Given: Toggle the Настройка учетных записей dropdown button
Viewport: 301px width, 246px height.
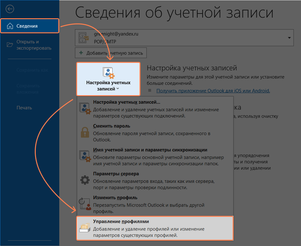Looking at the screenshot, I should (x=108, y=79).
